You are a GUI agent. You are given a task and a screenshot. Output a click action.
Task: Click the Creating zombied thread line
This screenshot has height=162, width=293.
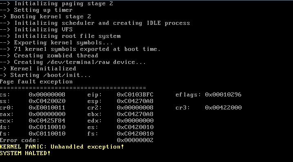click(49, 55)
